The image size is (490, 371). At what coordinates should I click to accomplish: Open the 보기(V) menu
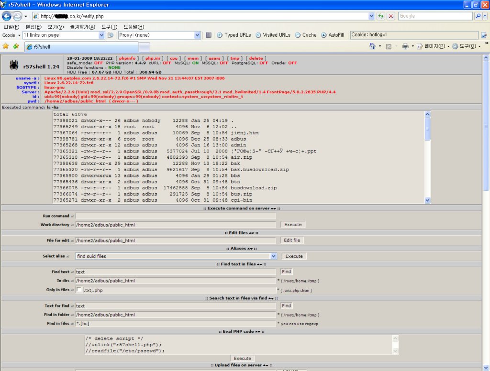tap(56, 27)
